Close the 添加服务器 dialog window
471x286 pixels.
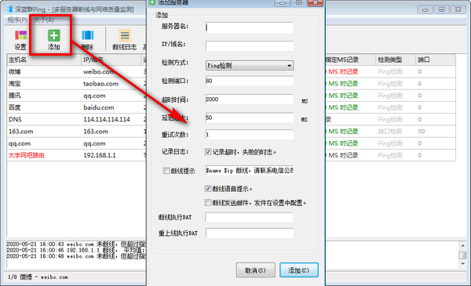315,2
